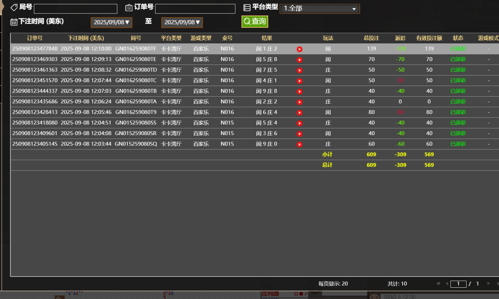Go to next page arrow
Screen dimensions: 499x299
(488, 283)
